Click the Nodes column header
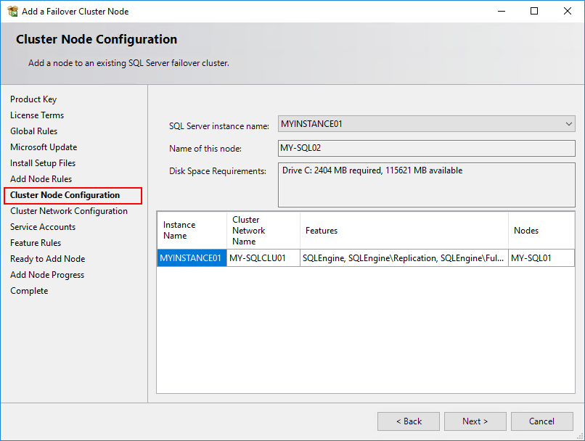This screenshot has width=585, height=441. click(x=541, y=231)
